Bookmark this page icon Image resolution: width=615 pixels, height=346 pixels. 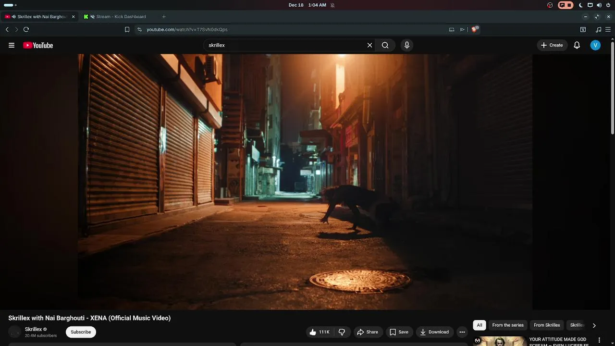point(127,29)
